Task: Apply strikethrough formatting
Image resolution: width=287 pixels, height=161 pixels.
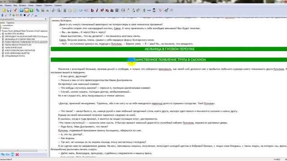Action: pos(112,10)
